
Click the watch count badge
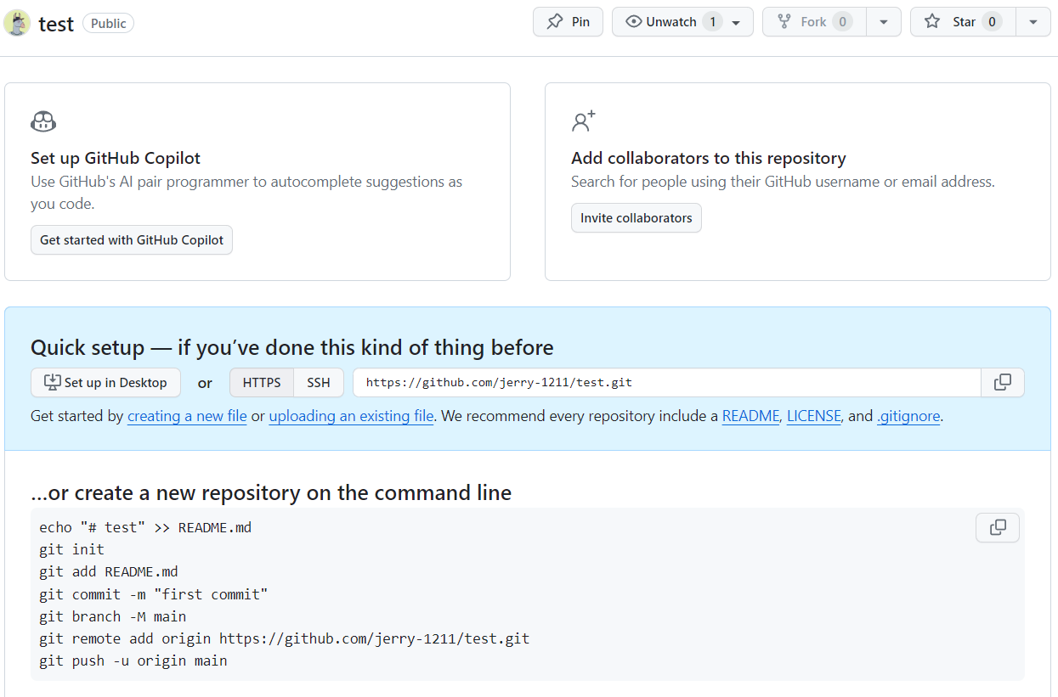pos(713,22)
